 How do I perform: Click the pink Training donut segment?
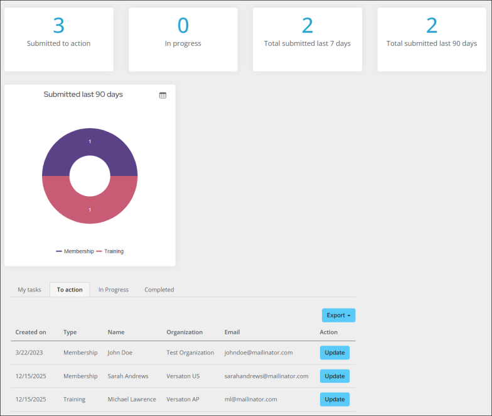click(90, 209)
